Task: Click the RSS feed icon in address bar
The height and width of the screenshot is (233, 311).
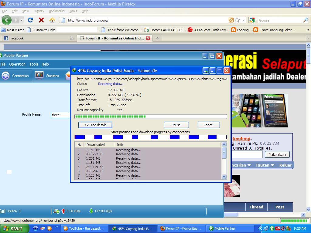Action: point(231,20)
